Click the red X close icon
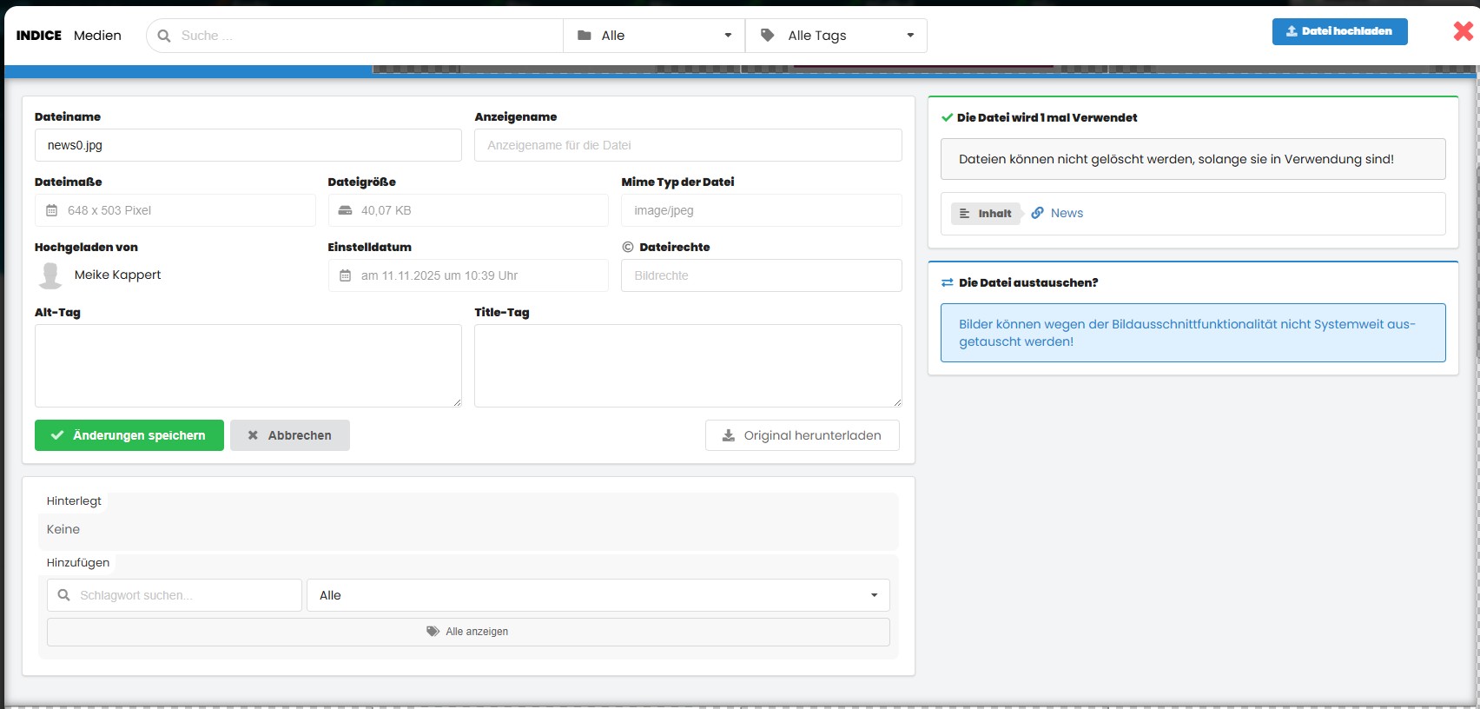The height and width of the screenshot is (709, 1480). click(x=1463, y=31)
